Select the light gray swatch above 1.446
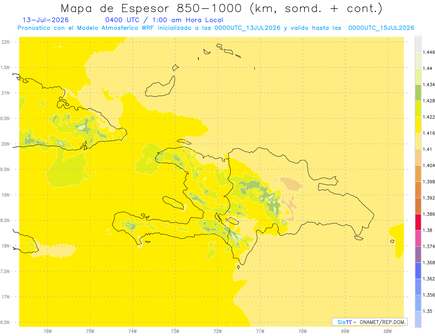 (418, 44)
